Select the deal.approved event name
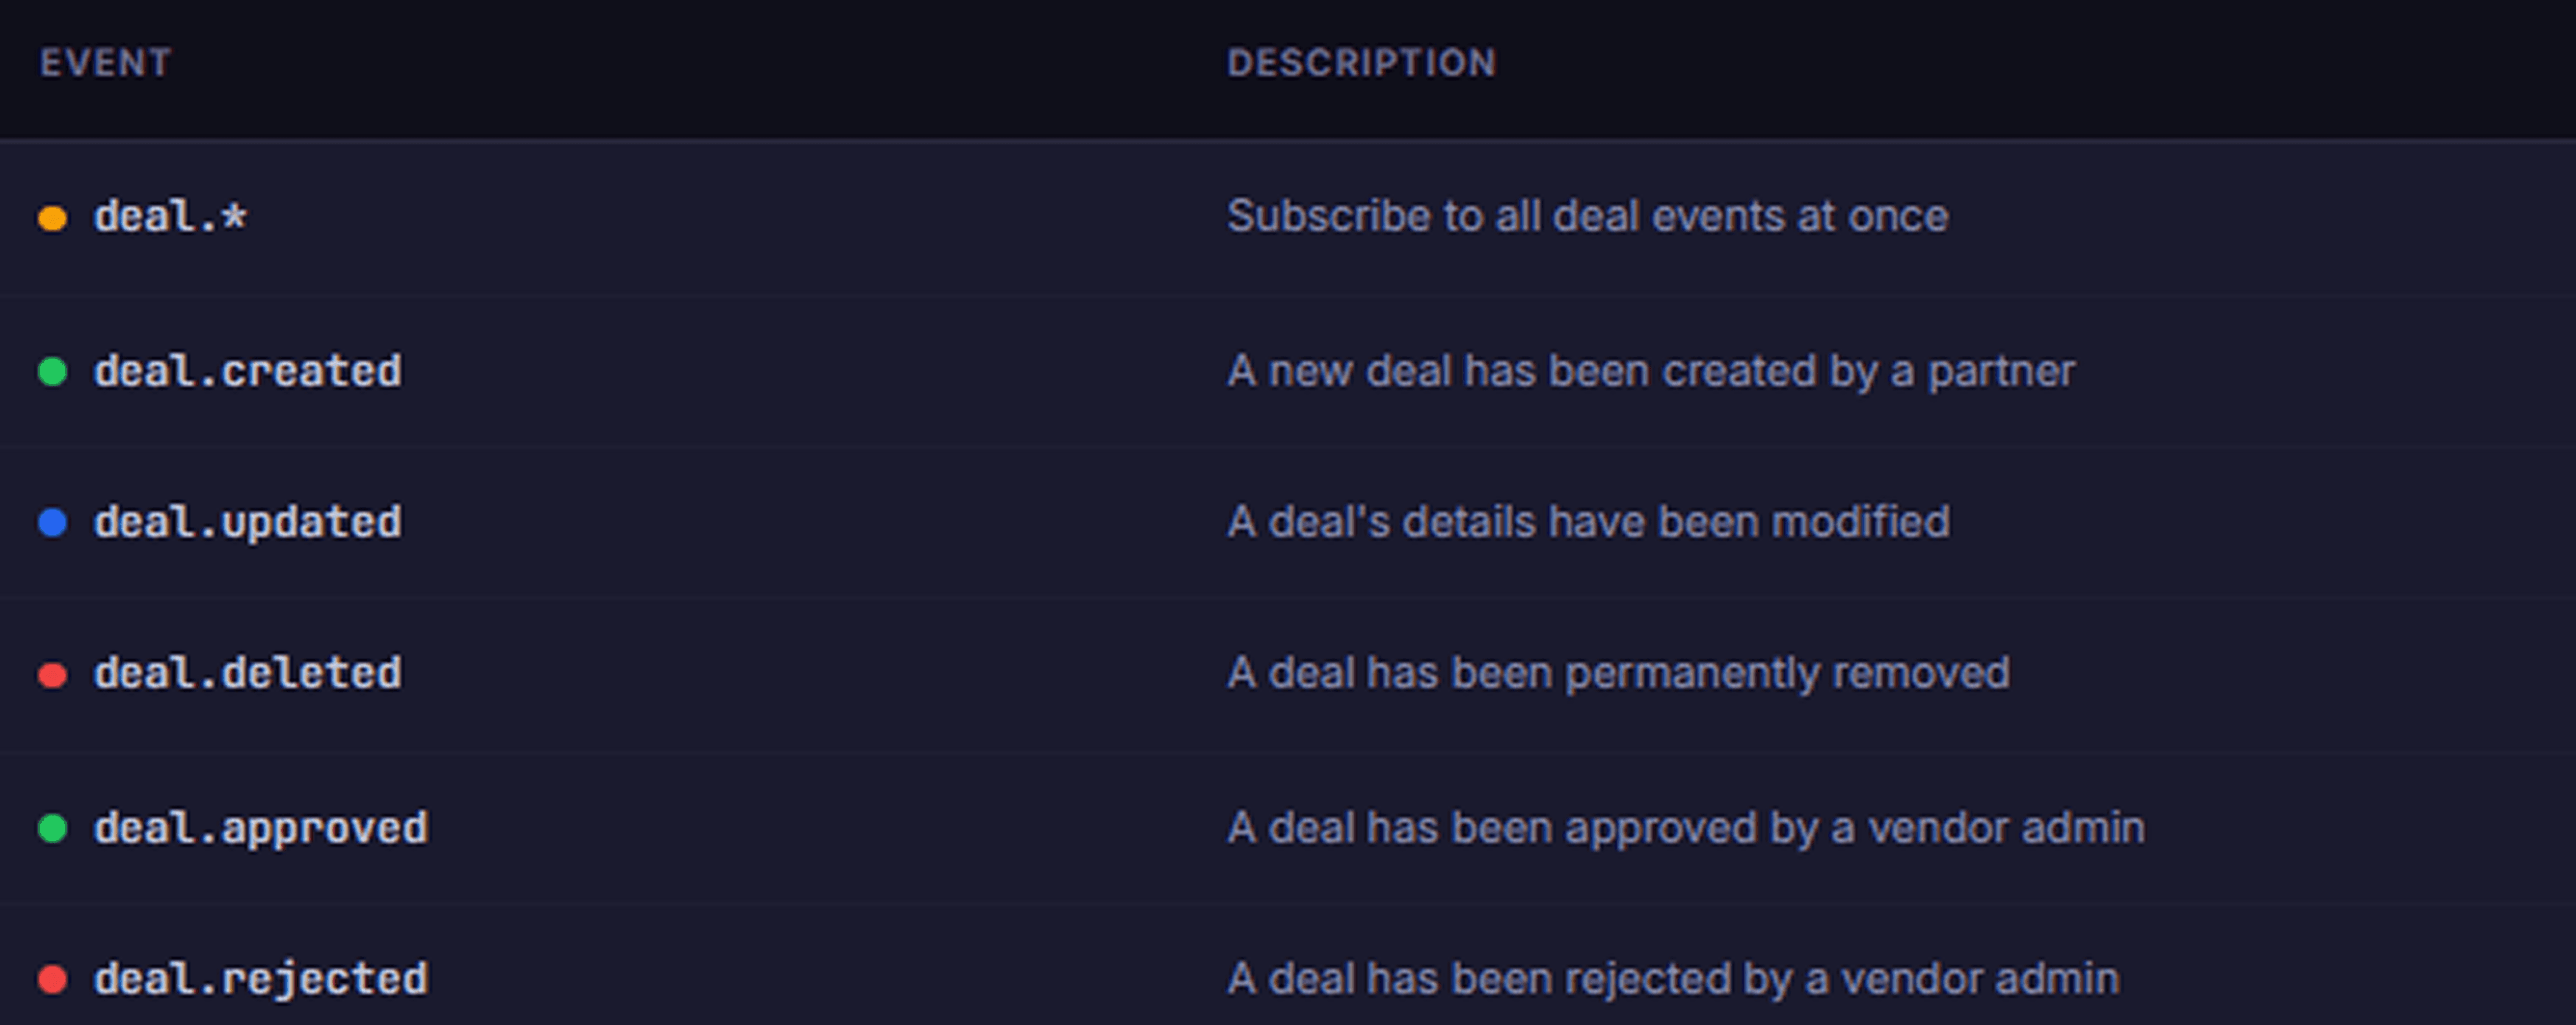The image size is (2576, 1025). click(261, 829)
